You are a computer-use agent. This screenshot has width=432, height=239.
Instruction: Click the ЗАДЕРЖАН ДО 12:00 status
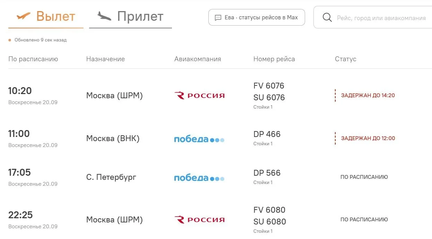pos(368,138)
